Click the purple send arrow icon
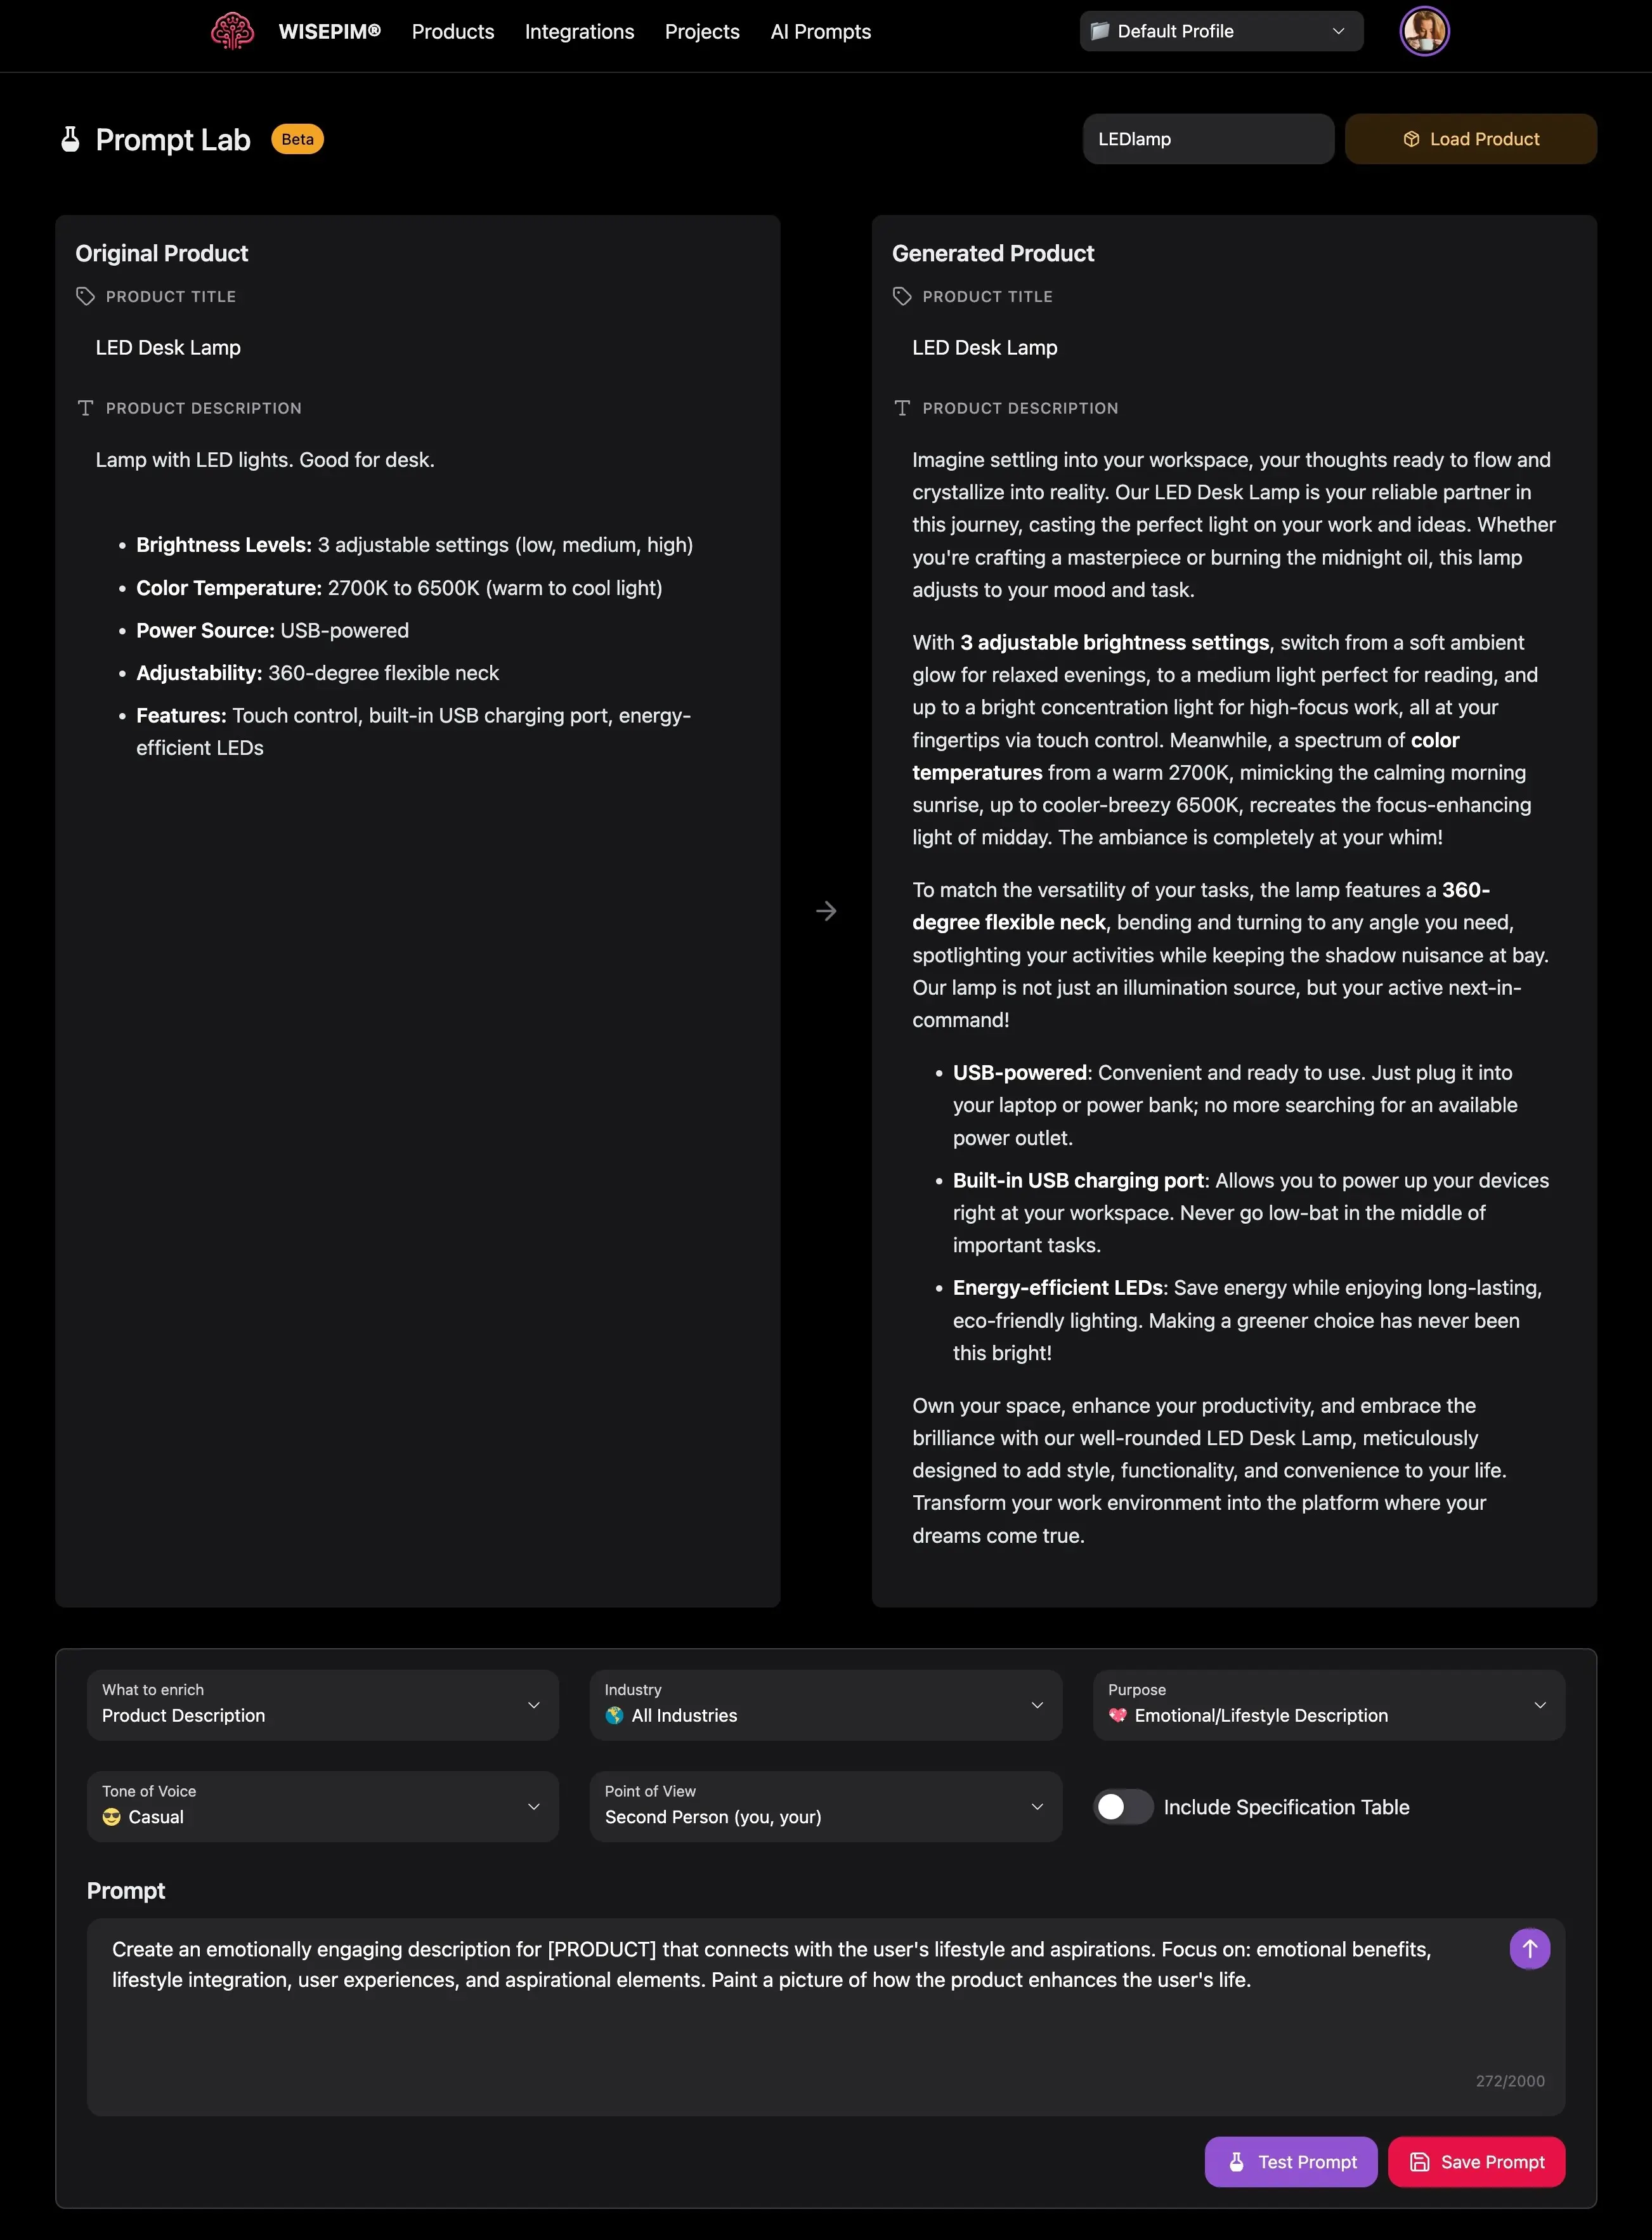The width and height of the screenshot is (1652, 2240). tap(1529, 1948)
